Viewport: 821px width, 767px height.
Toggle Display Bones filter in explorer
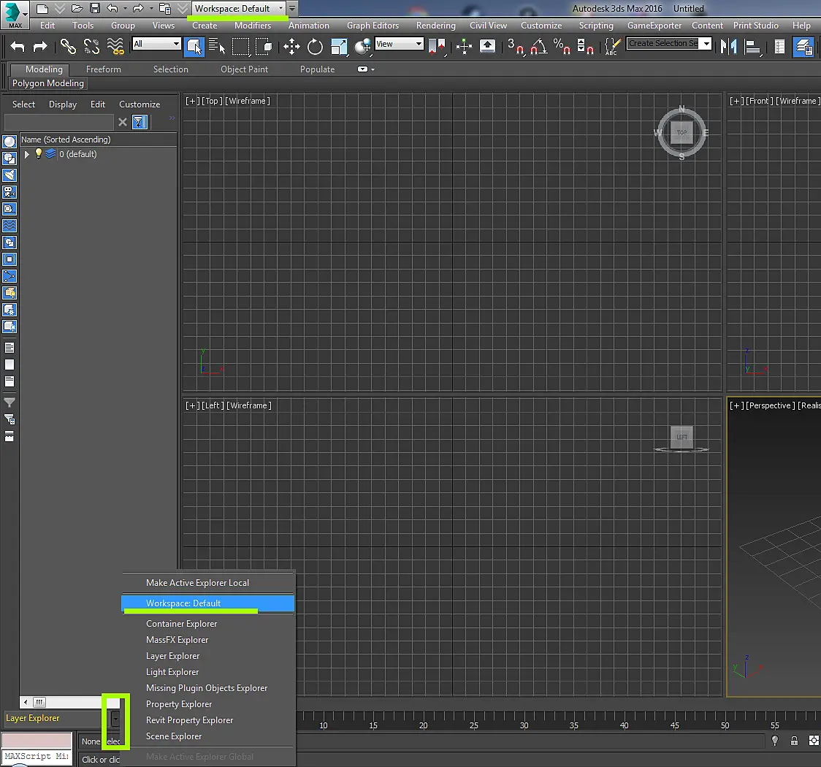[9, 276]
